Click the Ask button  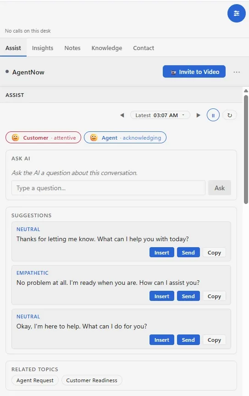(x=220, y=188)
